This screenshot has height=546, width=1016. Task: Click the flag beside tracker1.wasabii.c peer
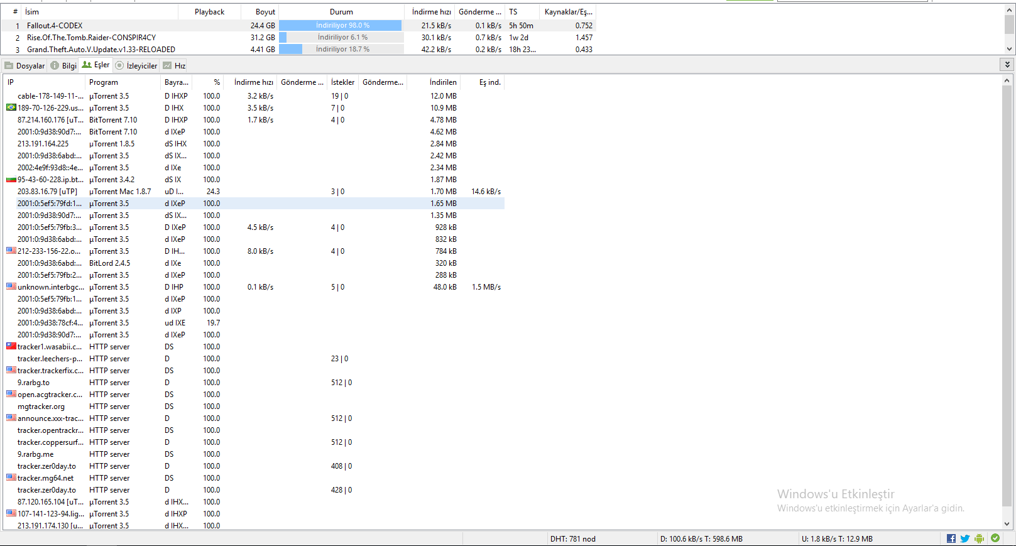[x=11, y=346]
